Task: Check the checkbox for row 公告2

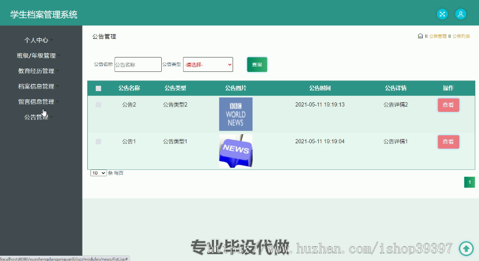Action: pyautogui.click(x=98, y=105)
